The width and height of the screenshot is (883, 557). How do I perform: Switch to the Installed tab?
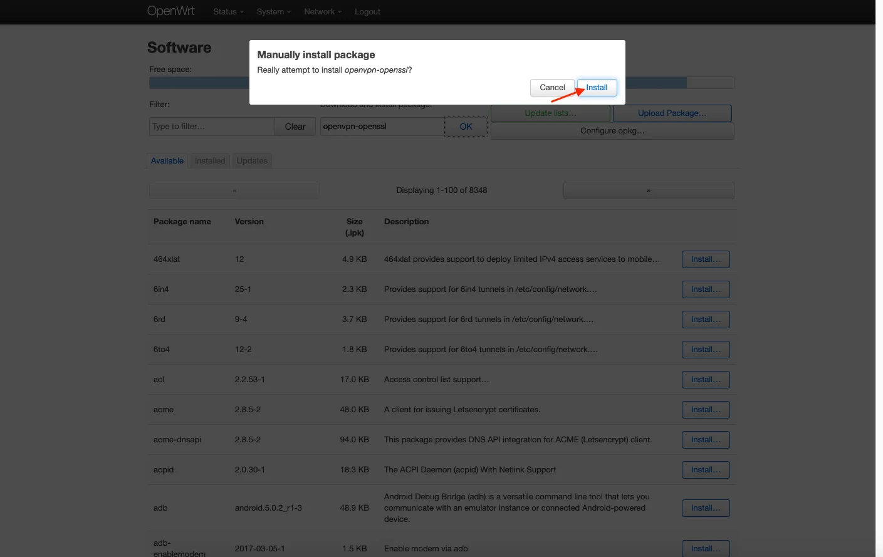(x=209, y=161)
